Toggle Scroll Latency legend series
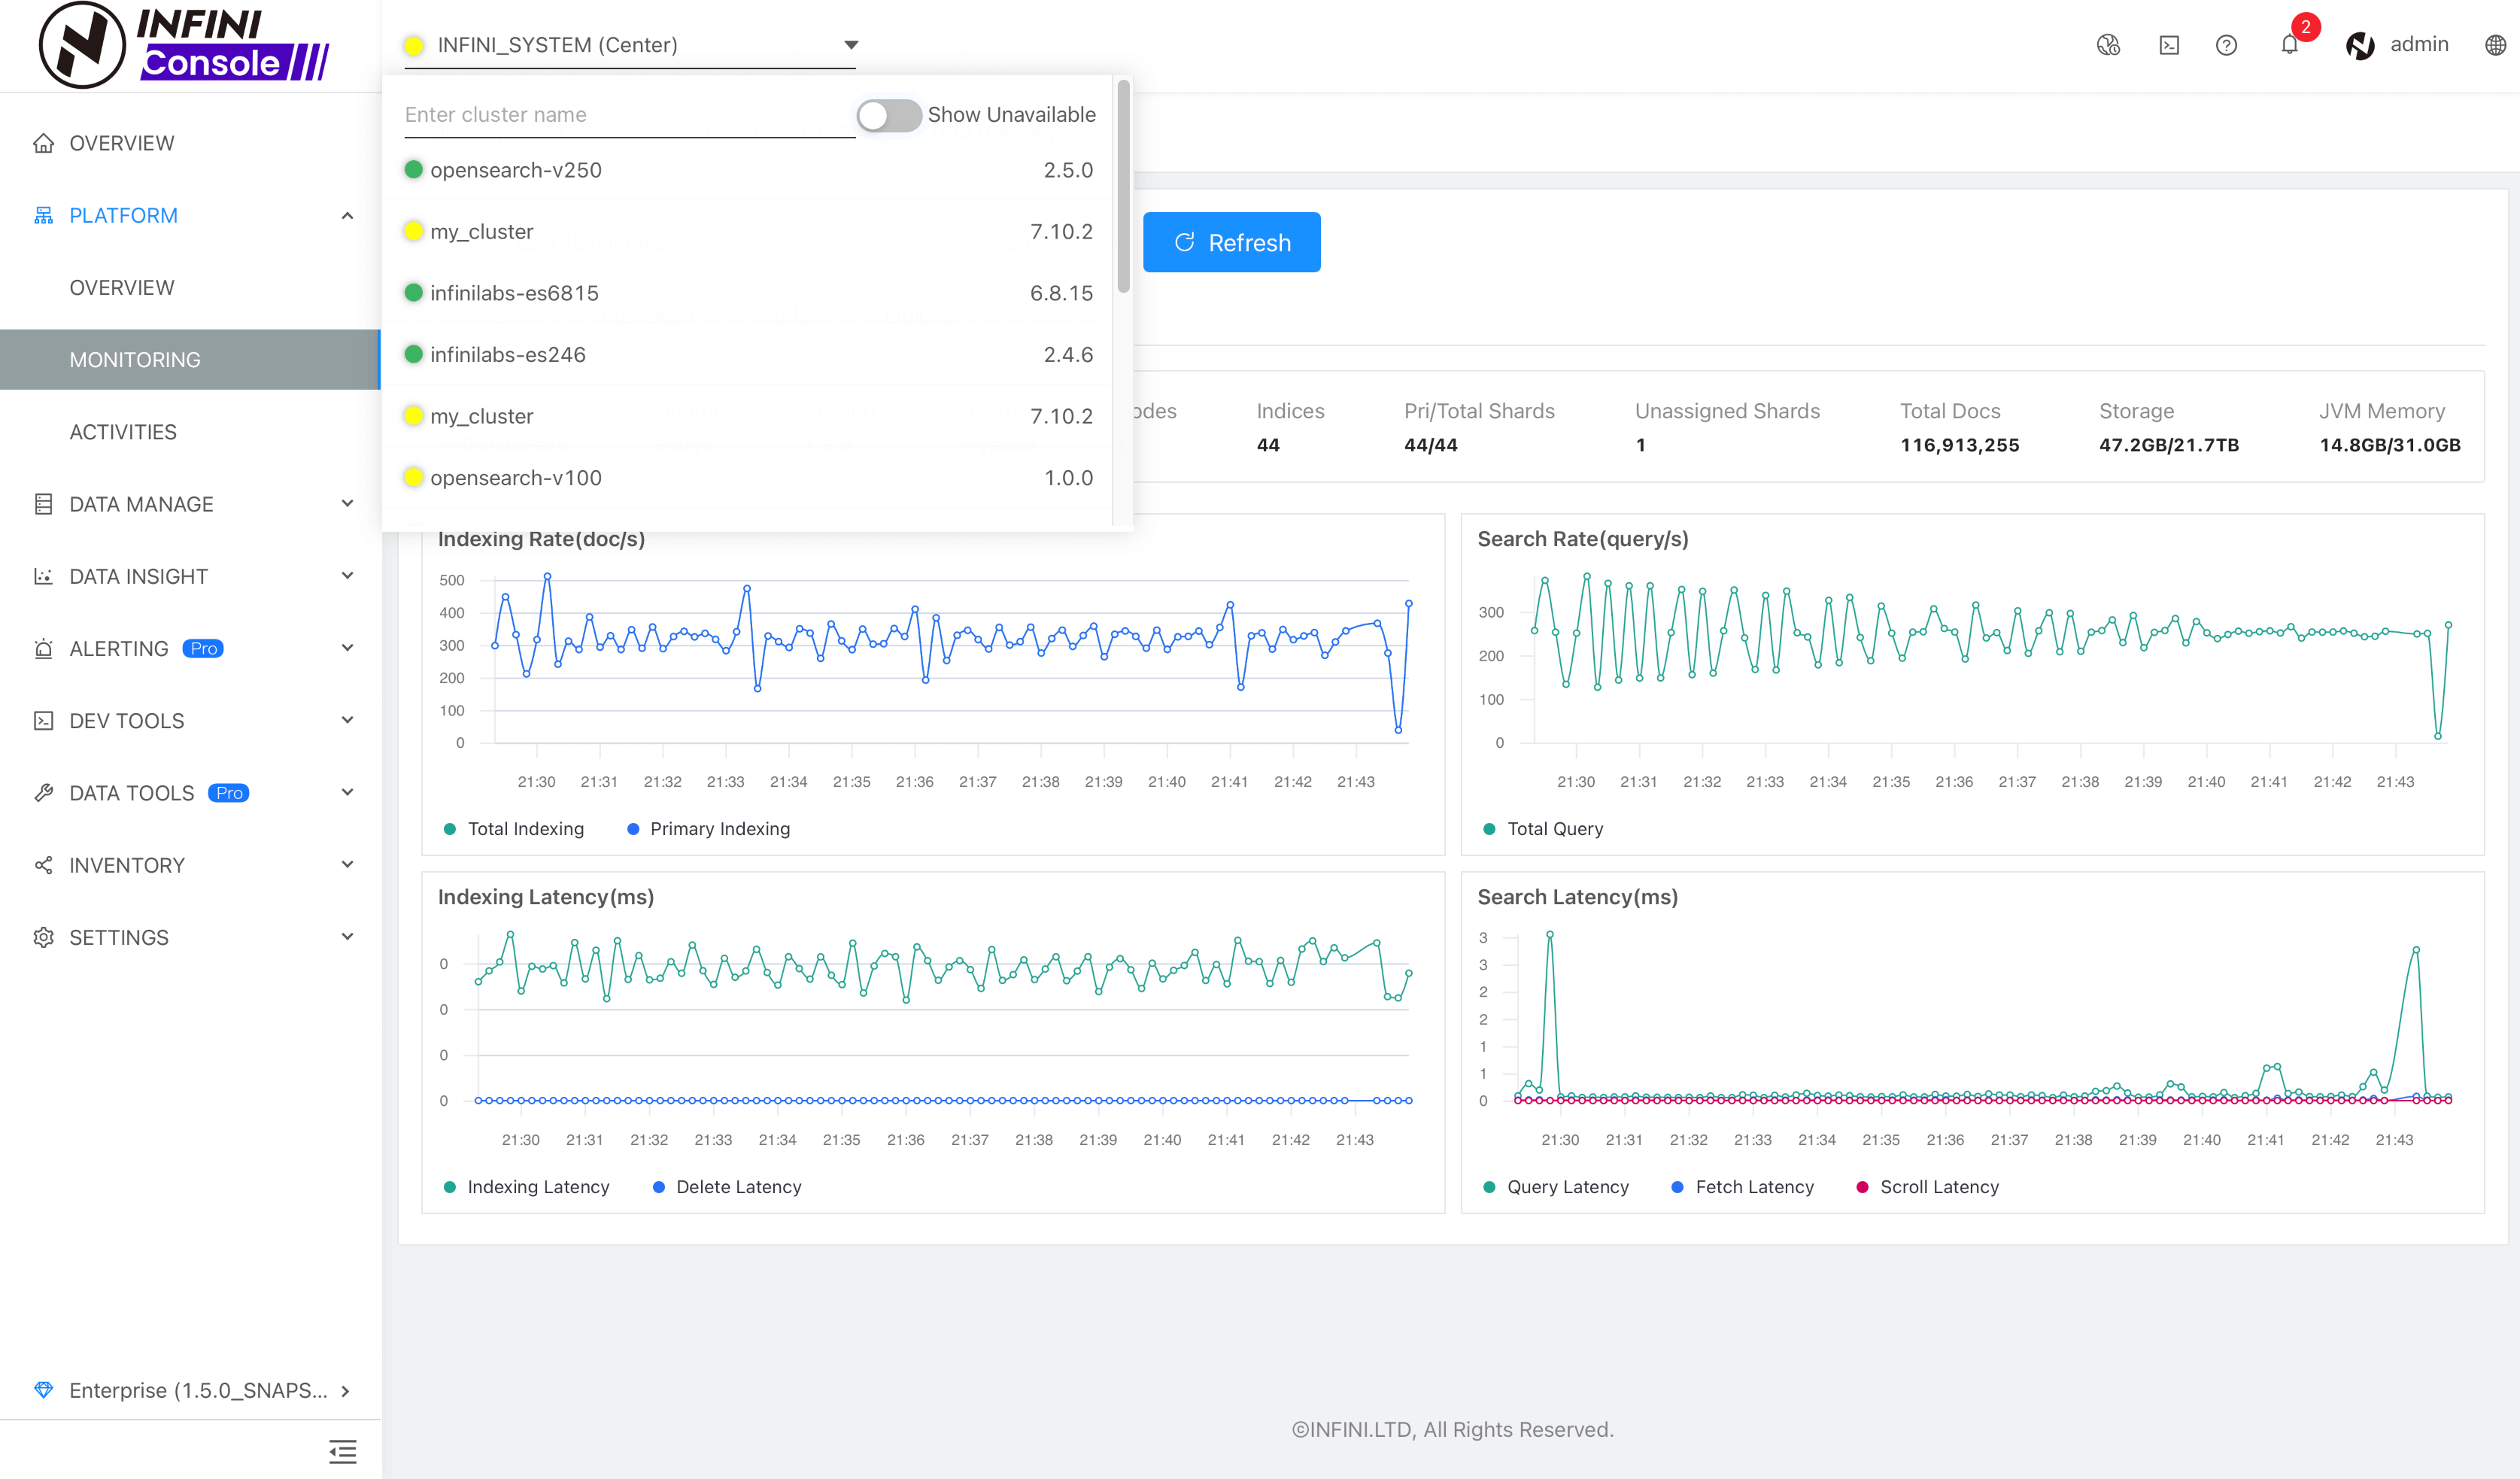This screenshot has height=1479, width=2520. (x=1927, y=1186)
